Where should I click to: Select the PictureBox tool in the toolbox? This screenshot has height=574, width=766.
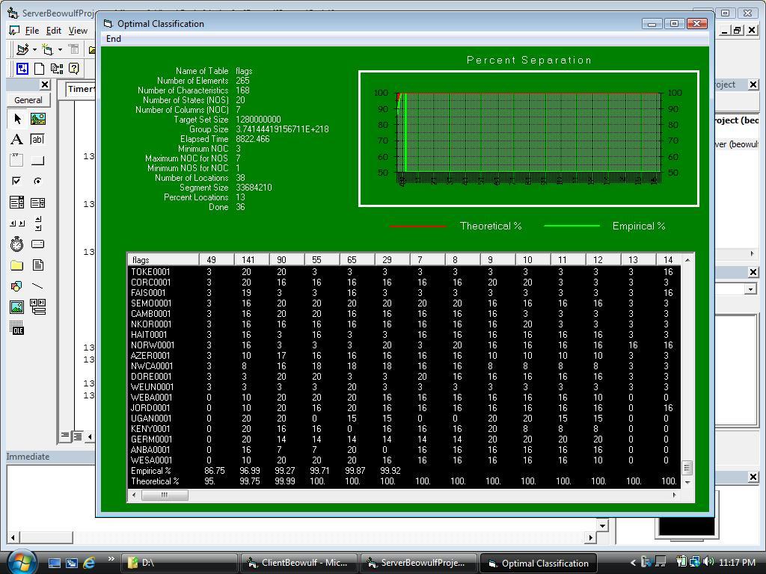[37, 119]
